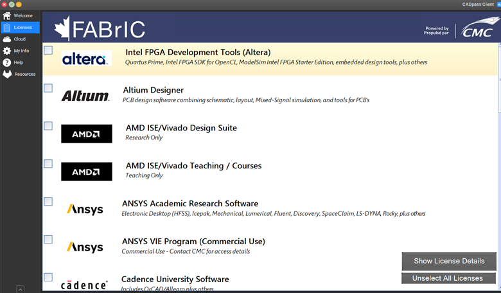Click 'Altium Designer' title text
Screen dimensions: 501x293
154,90
